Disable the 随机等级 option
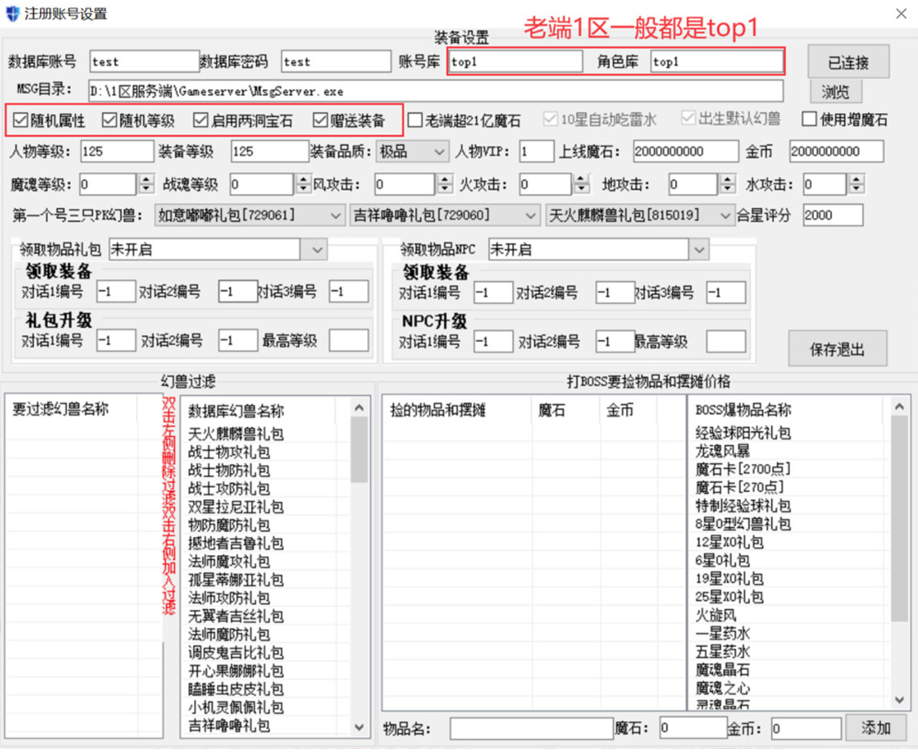 (109, 120)
